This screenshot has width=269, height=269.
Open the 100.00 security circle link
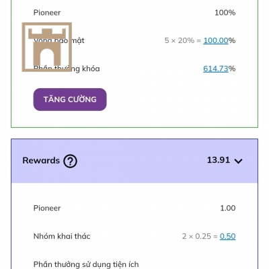pos(216,40)
